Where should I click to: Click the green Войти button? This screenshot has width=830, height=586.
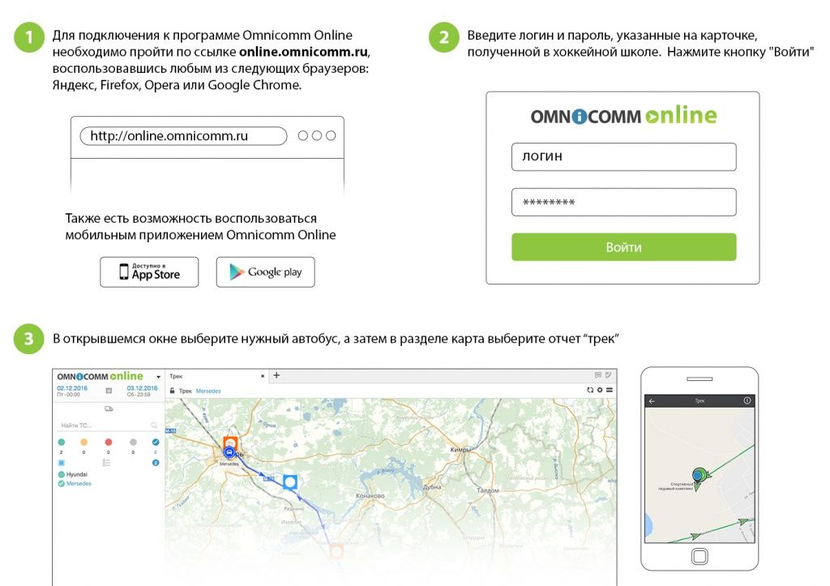click(x=623, y=246)
